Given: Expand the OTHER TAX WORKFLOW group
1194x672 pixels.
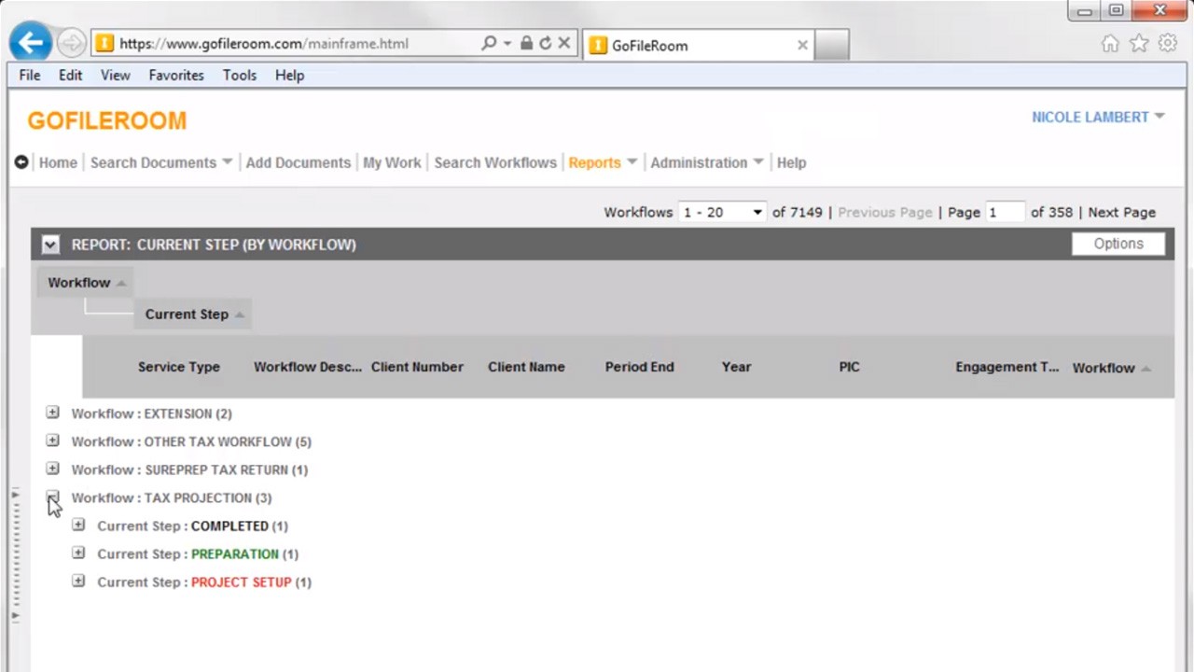Looking at the screenshot, I should [x=52, y=441].
